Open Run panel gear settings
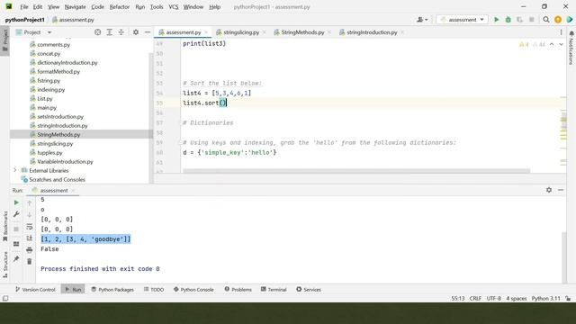Image resolution: width=576 pixels, height=324 pixels. coord(549,190)
